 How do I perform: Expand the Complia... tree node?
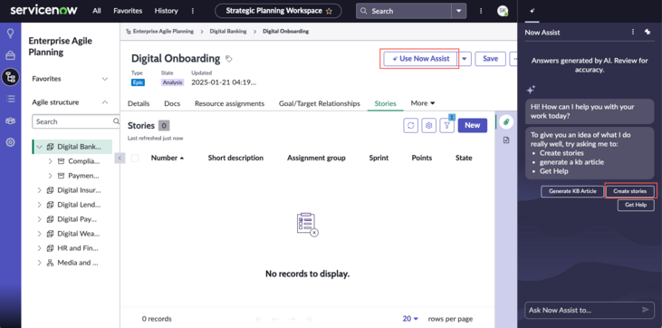pos(50,161)
